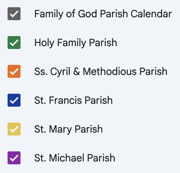
Task: Hide the Holy Family Parish calendar events
Action: click(14, 43)
